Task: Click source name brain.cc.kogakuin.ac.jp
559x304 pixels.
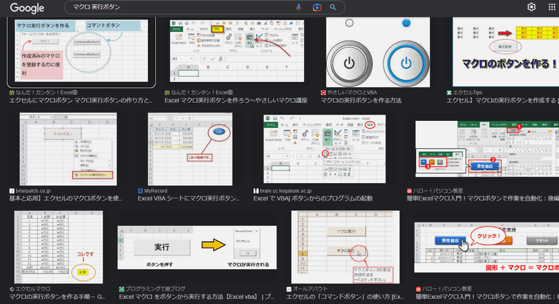Action: 286,191
